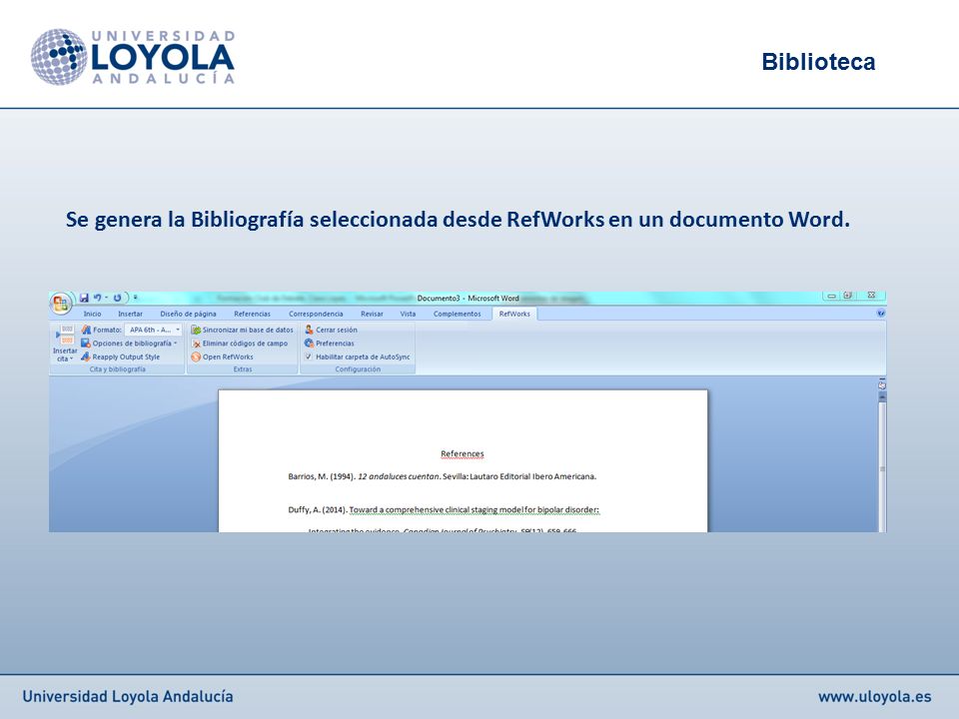Screen dimensions: 959x719
Task: Click Reapply Output Style label
Action: coord(126,358)
